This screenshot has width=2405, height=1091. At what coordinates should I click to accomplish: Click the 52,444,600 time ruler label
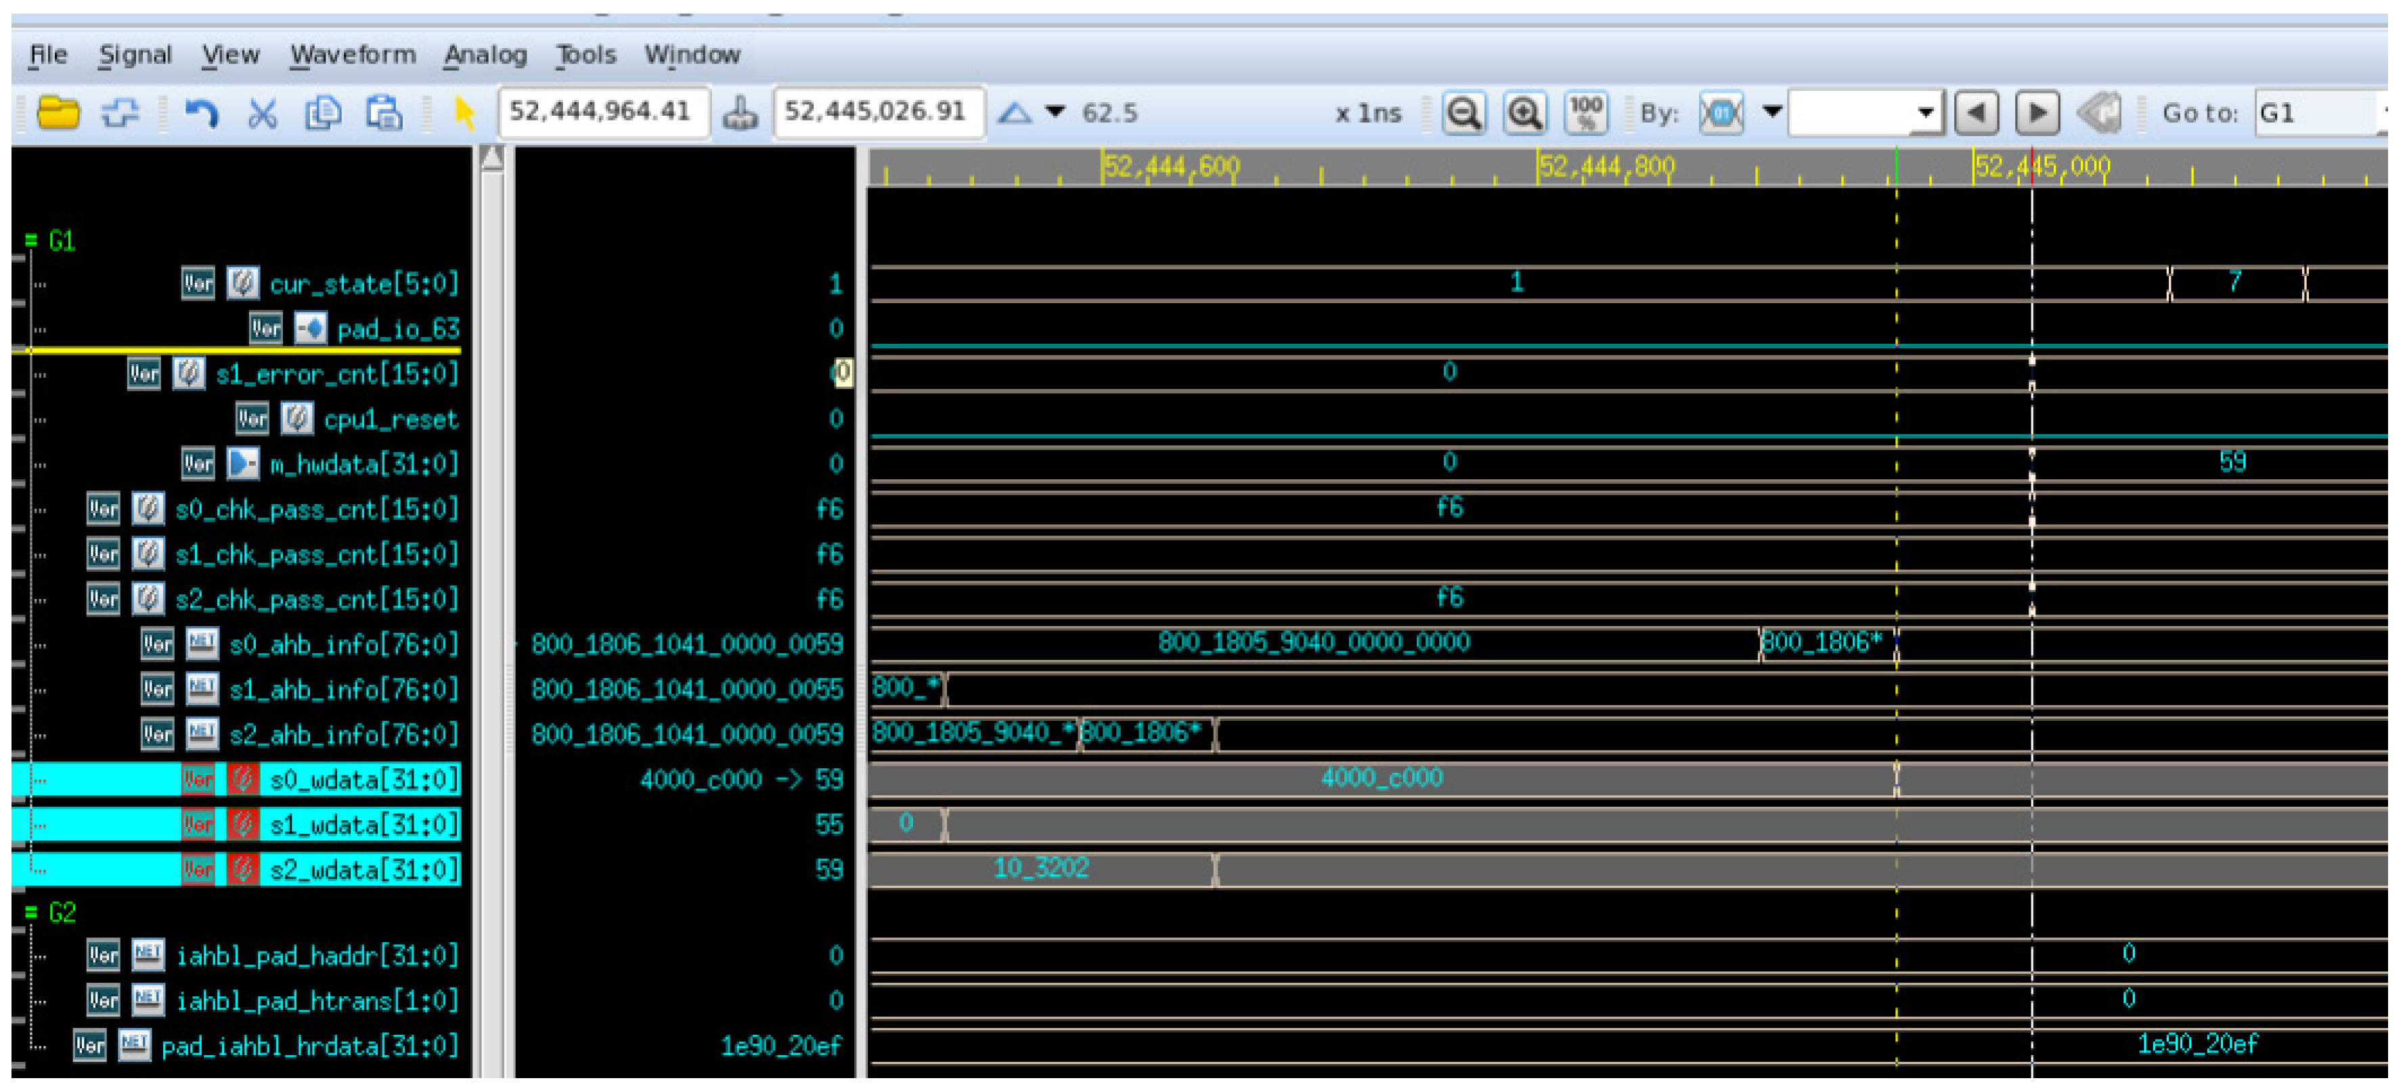tap(1172, 167)
